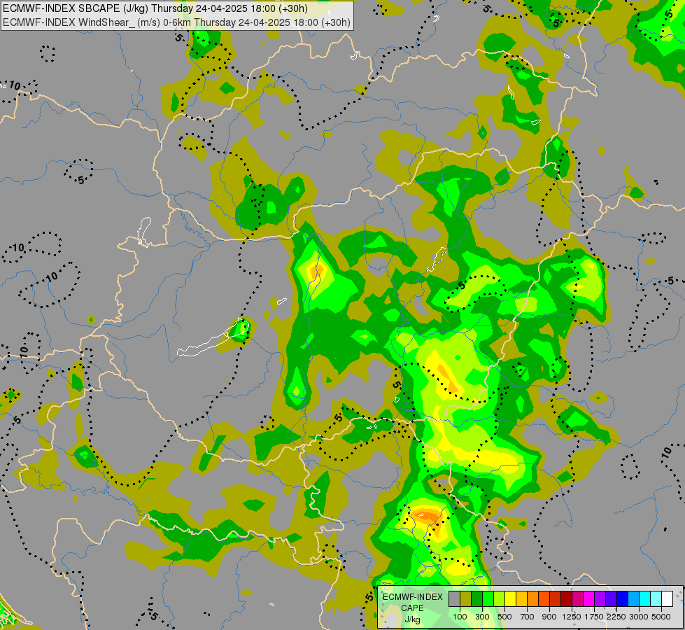
Task: Click the dark red swatch before 1250
Action: pyautogui.click(x=567, y=599)
